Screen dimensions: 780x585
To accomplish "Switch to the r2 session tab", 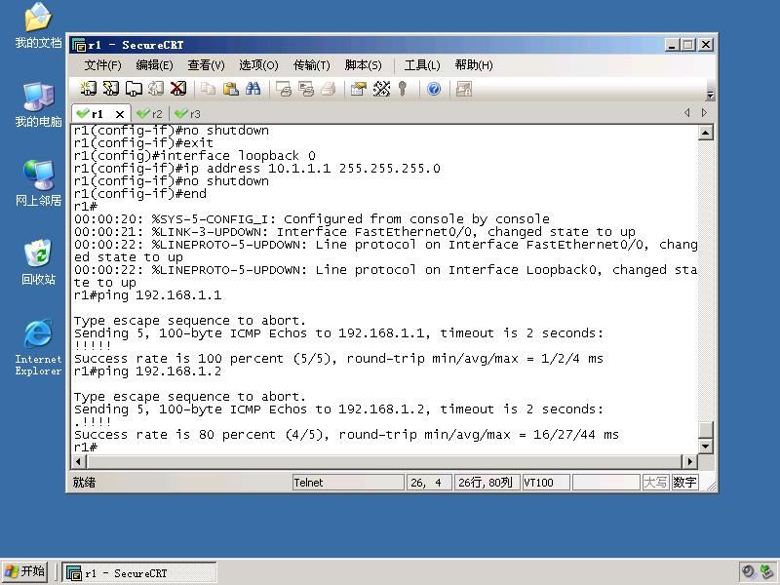I will pos(150,114).
